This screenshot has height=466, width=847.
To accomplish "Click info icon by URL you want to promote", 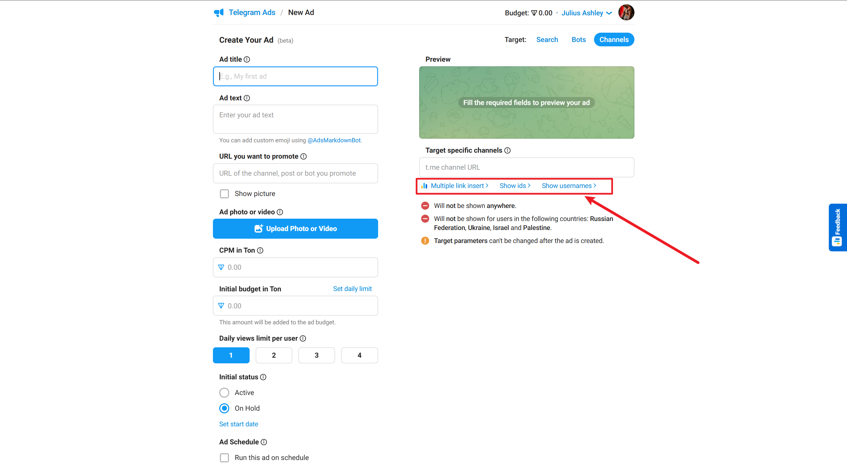I will (304, 156).
